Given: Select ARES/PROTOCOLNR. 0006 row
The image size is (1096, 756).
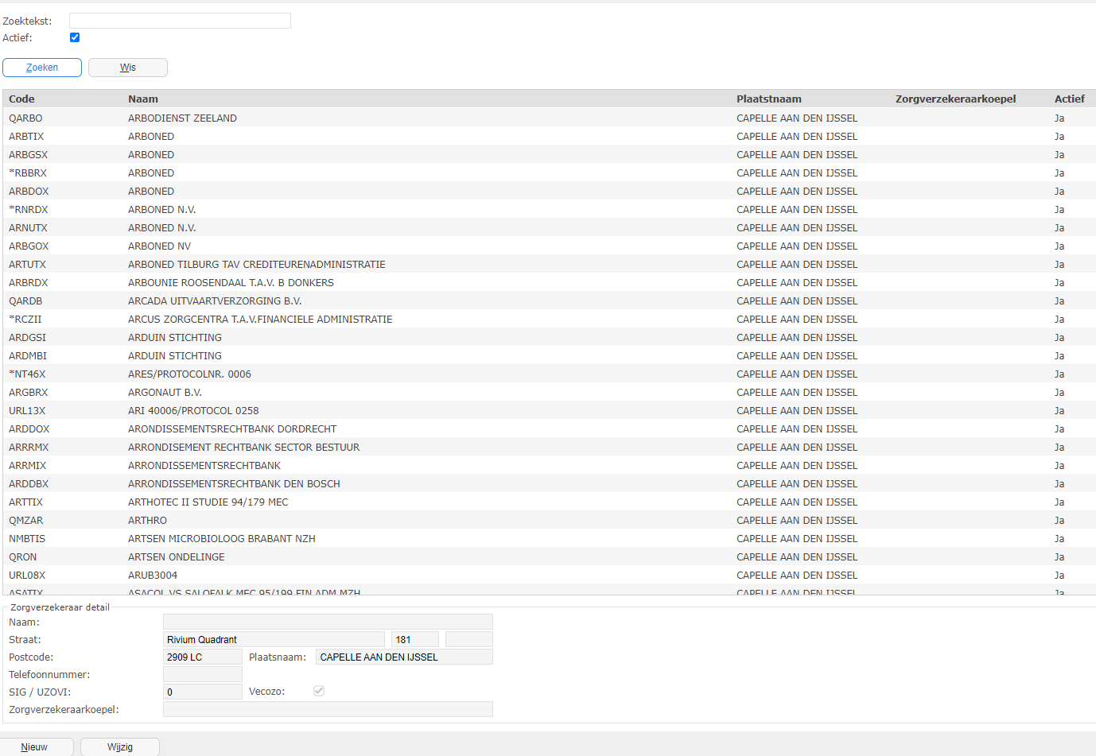Looking at the screenshot, I should (x=549, y=374).
